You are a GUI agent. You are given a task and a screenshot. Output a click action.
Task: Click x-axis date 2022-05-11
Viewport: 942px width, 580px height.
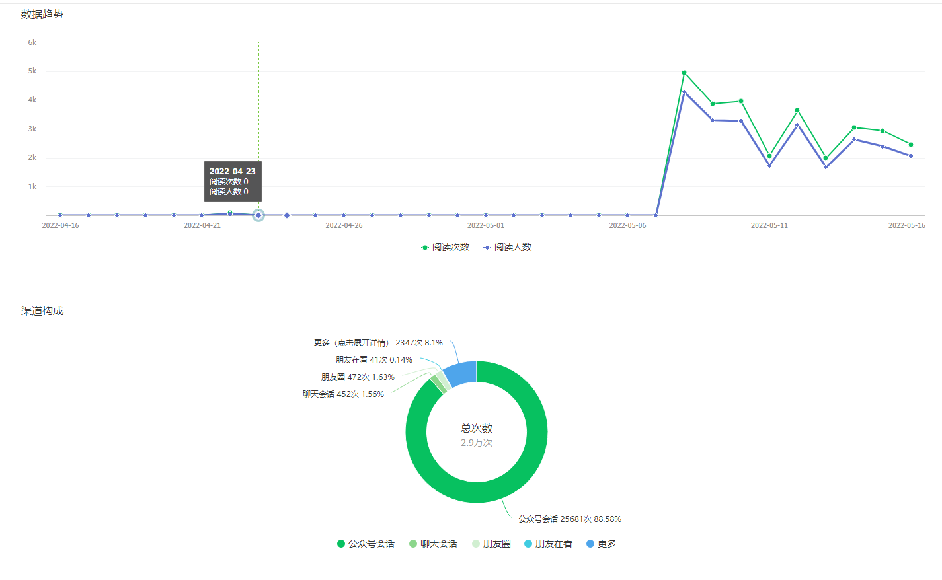click(769, 225)
